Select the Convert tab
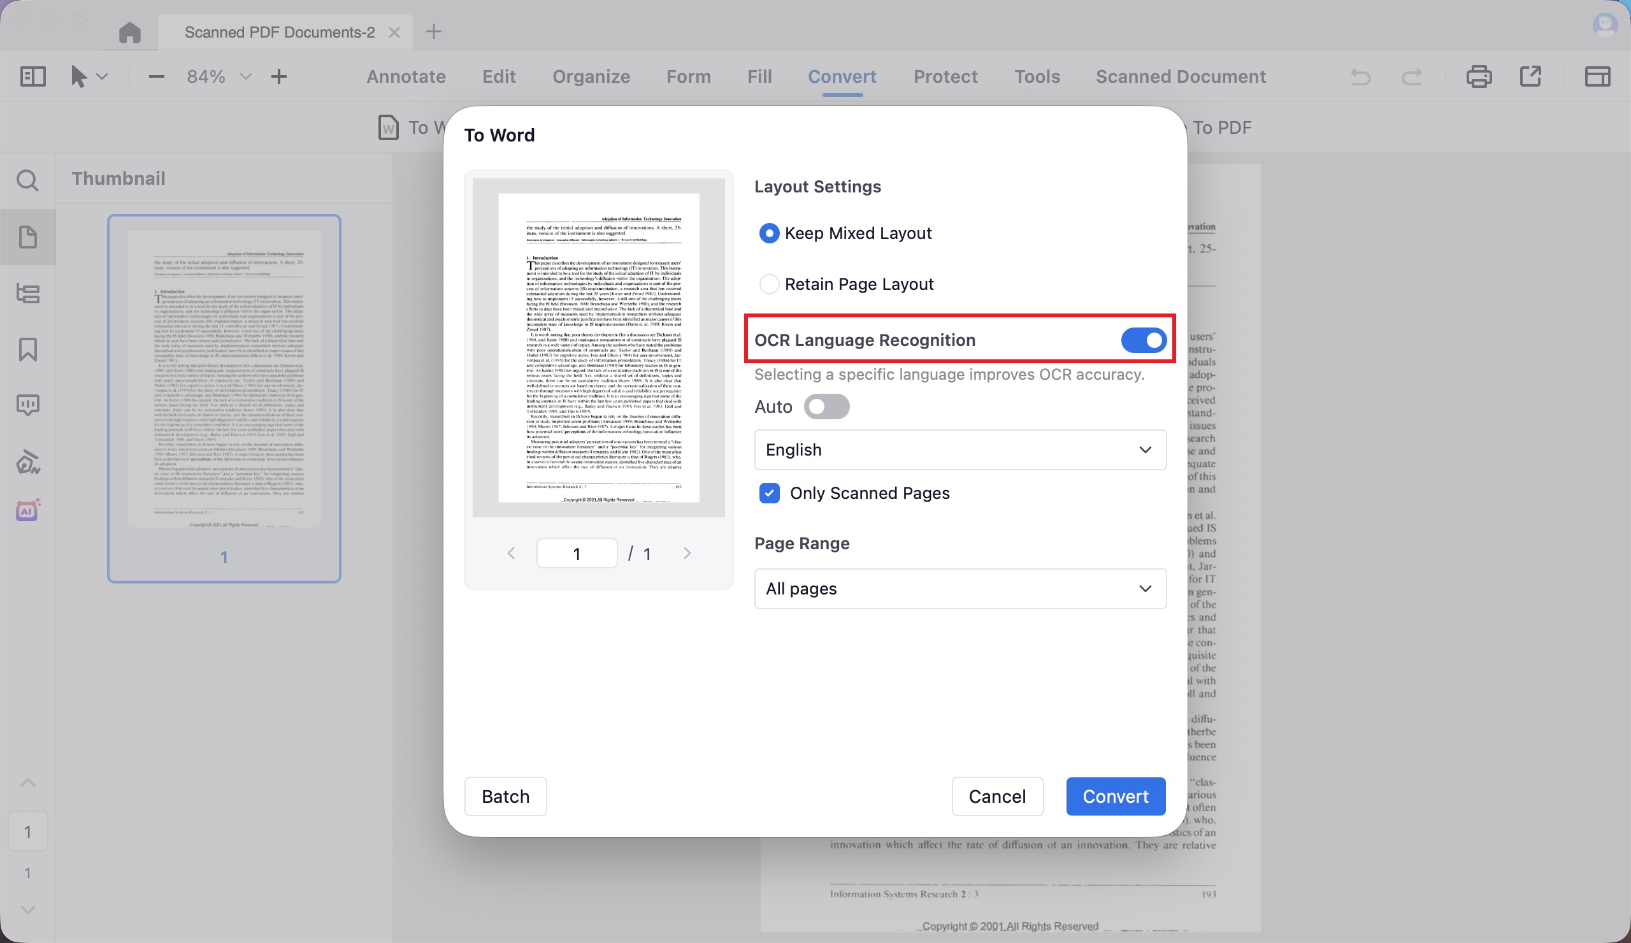1631x943 pixels. point(842,76)
